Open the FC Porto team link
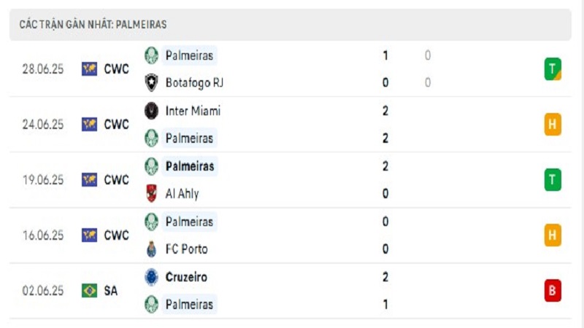The width and height of the screenshot is (584, 328). [186, 249]
